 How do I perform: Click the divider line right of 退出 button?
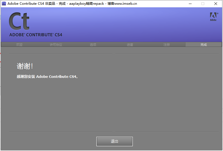point(167,132)
